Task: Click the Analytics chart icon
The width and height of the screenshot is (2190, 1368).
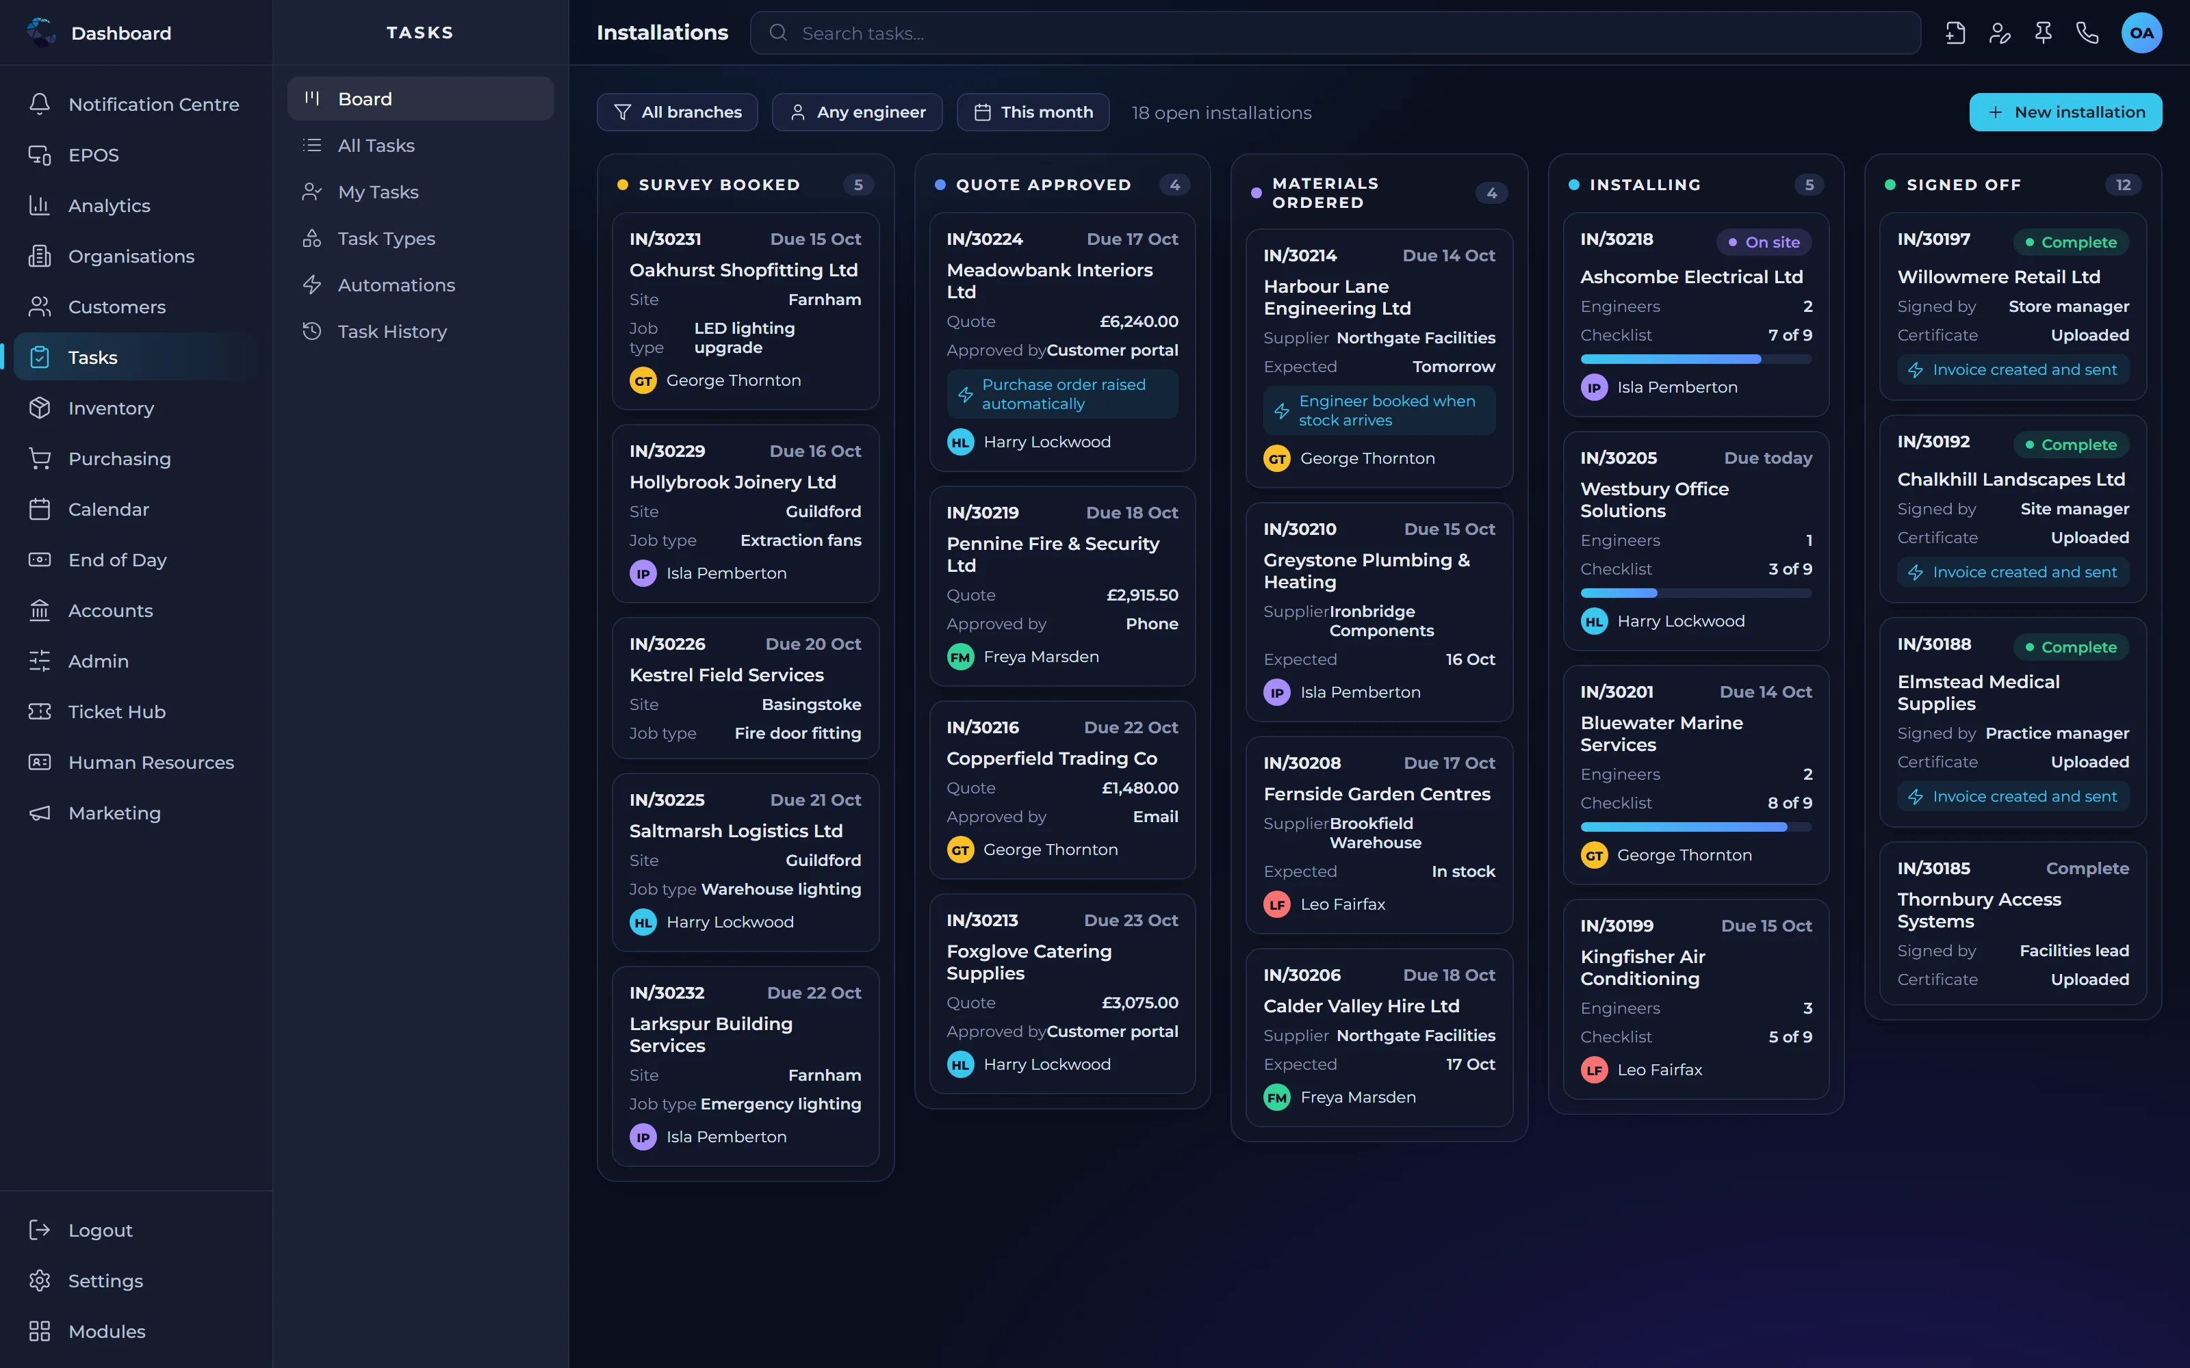Action: click(x=39, y=205)
